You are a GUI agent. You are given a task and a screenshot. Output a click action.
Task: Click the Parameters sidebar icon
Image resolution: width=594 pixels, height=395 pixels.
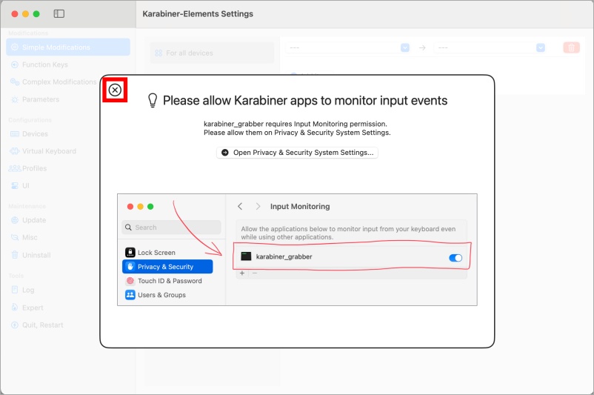[15, 99]
